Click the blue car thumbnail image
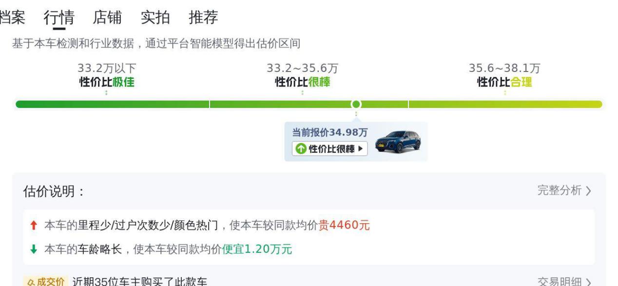This screenshot has width=618, height=286. (x=398, y=142)
